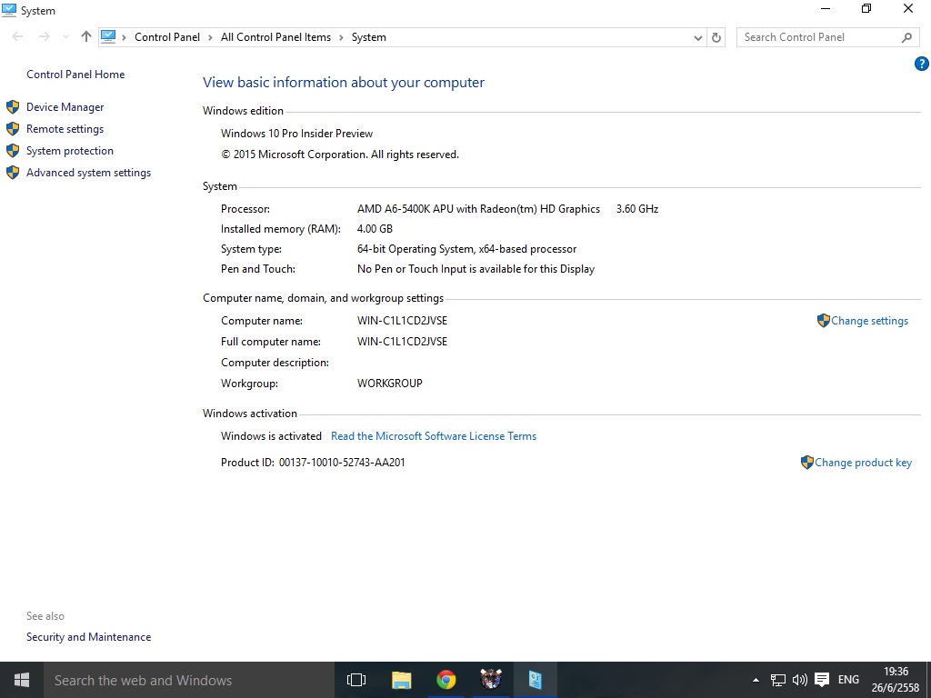The image size is (931, 698).
Task: Restore down the System window
Action: pos(866,8)
